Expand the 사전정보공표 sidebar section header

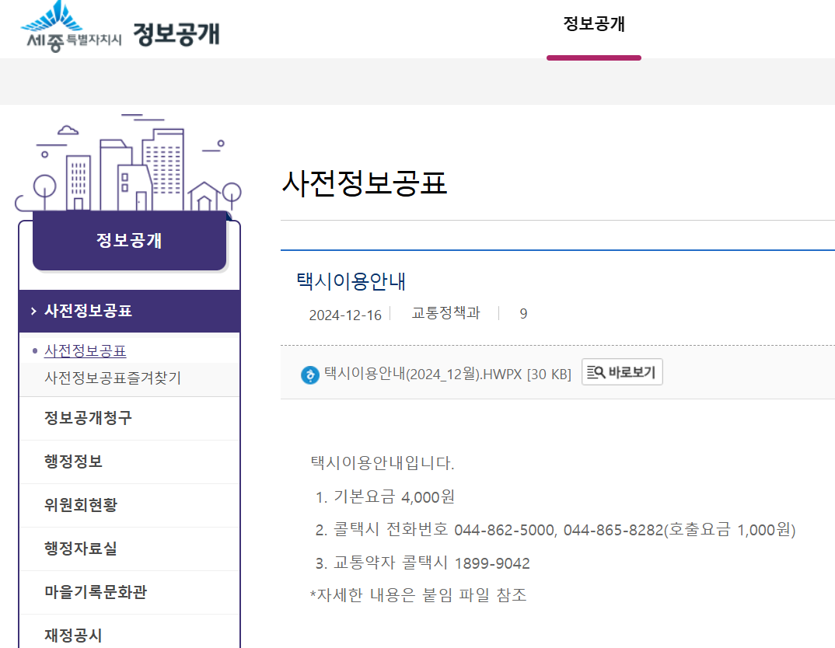129,311
